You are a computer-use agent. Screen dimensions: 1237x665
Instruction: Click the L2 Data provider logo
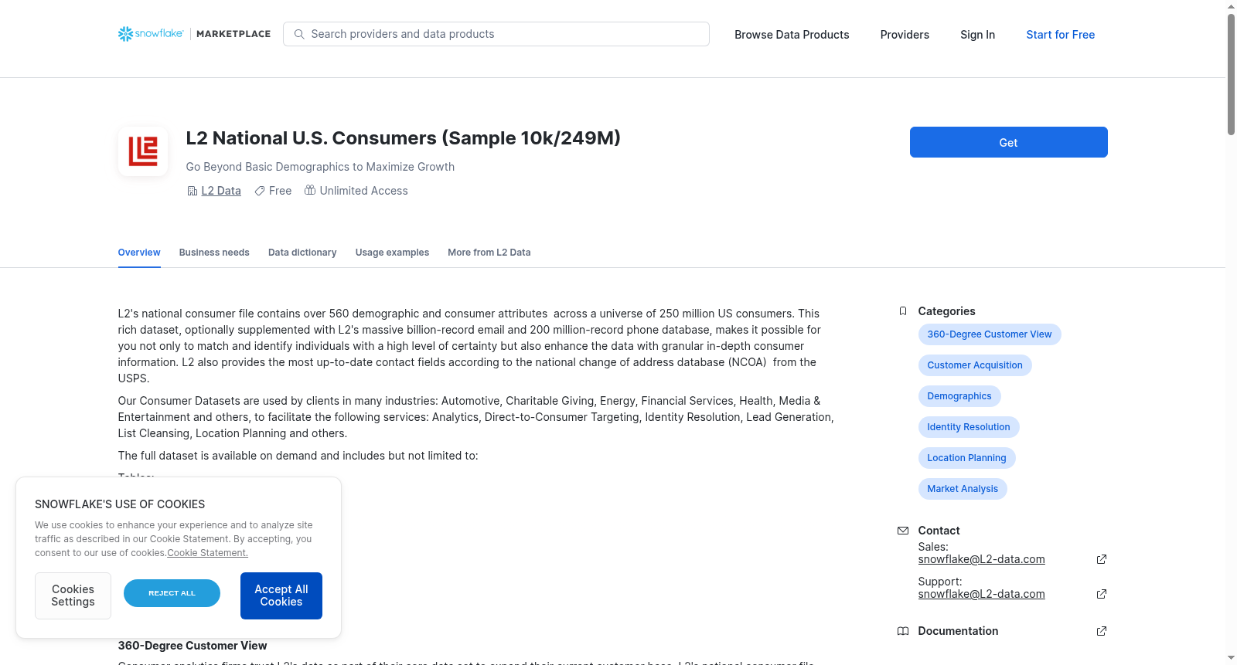coord(143,151)
